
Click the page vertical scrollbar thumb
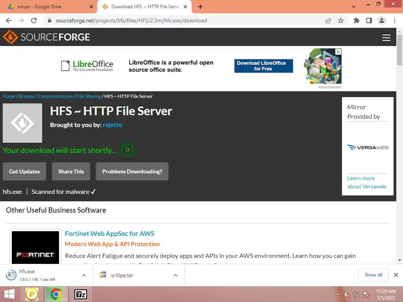(x=399, y=50)
